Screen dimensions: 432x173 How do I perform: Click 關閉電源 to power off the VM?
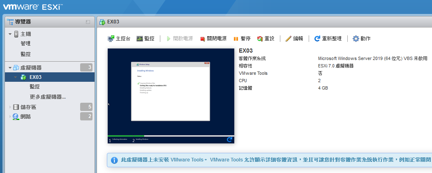(x=213, y=39)
